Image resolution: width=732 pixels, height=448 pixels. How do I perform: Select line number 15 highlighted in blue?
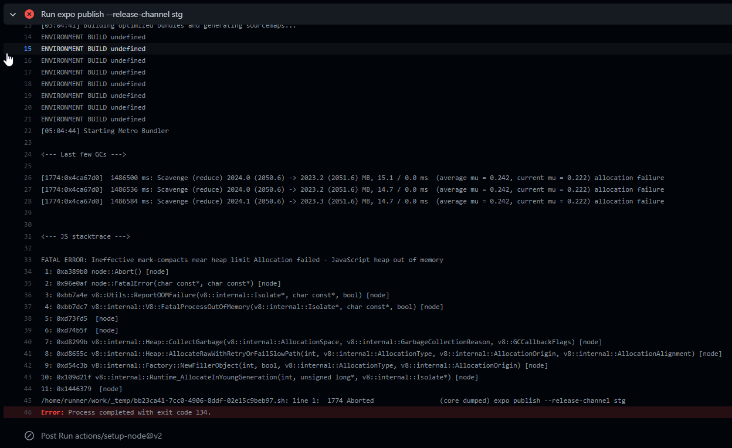[27, 49]
